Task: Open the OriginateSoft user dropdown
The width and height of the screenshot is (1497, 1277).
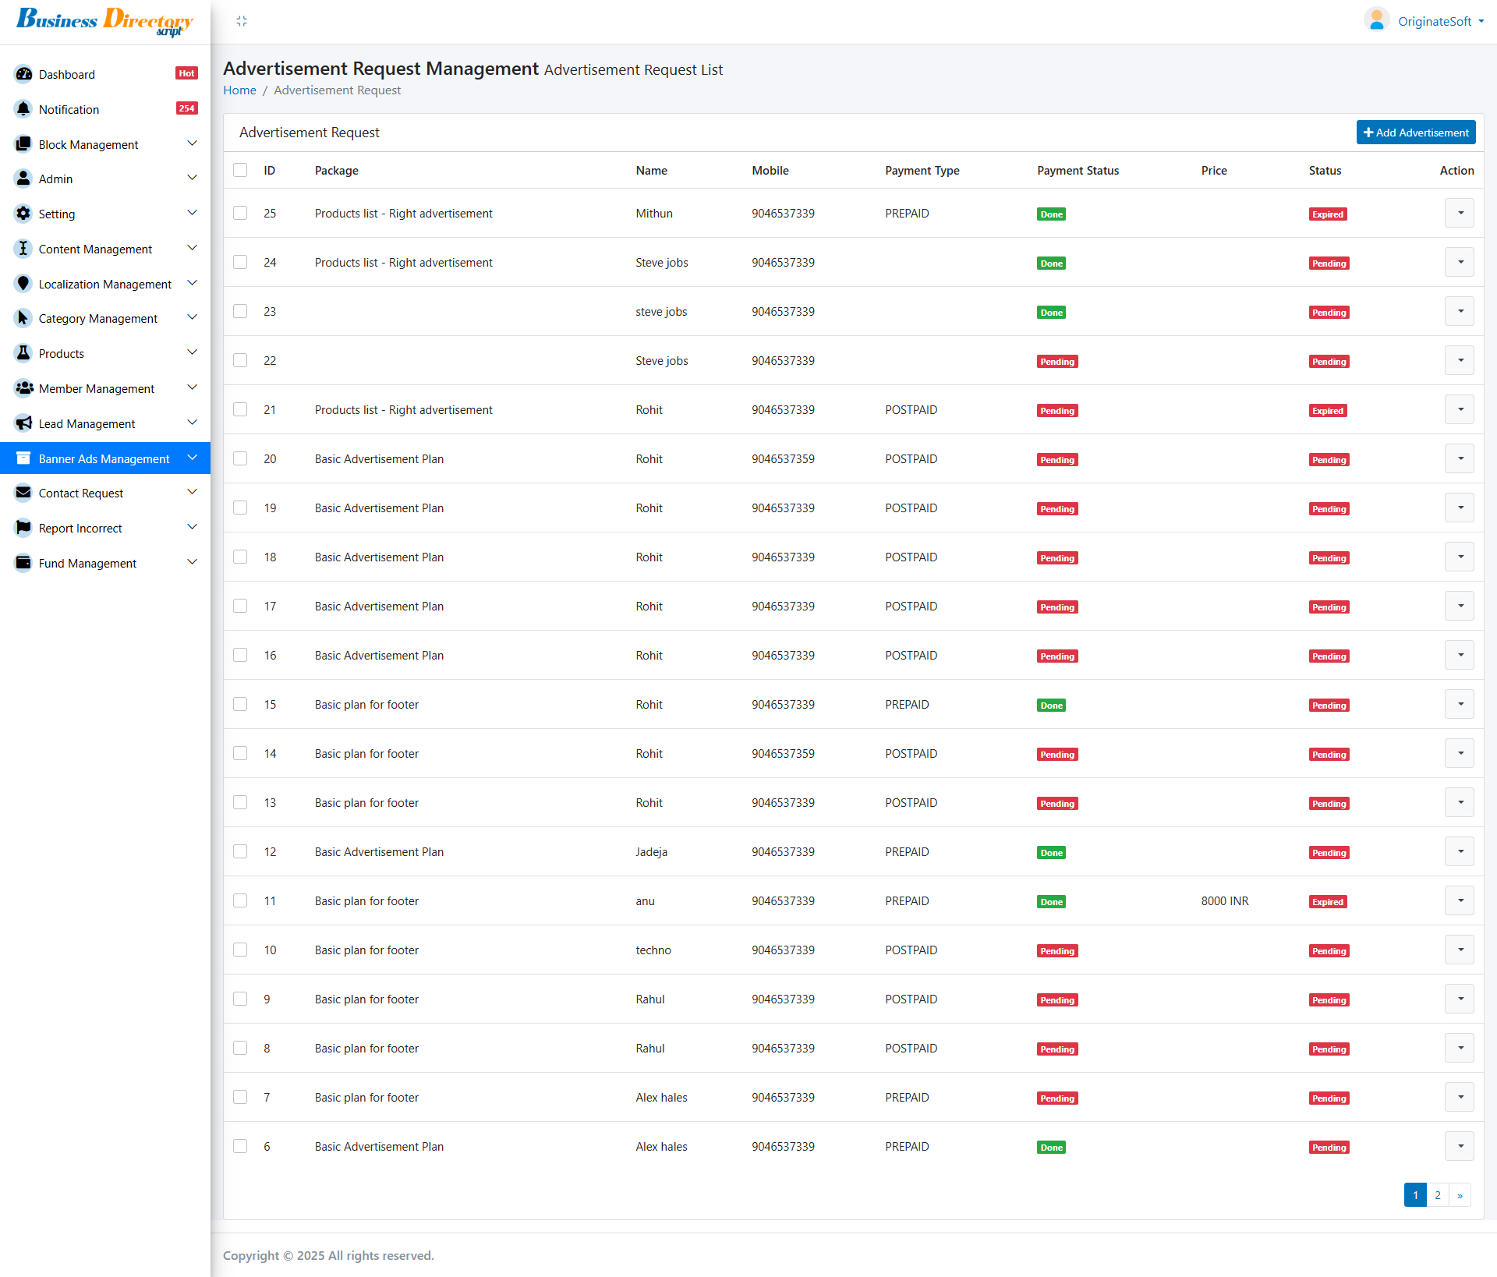Action: pos(1433,21)
